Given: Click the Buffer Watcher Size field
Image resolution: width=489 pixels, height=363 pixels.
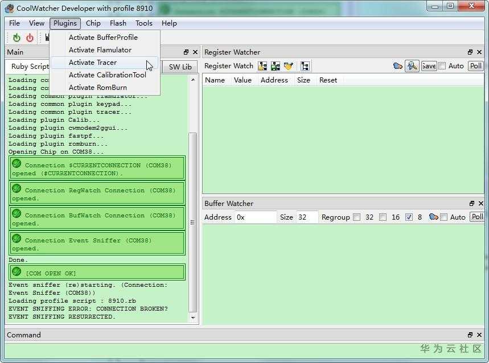Looking at the screenshot, I should [x=307, y=217].
